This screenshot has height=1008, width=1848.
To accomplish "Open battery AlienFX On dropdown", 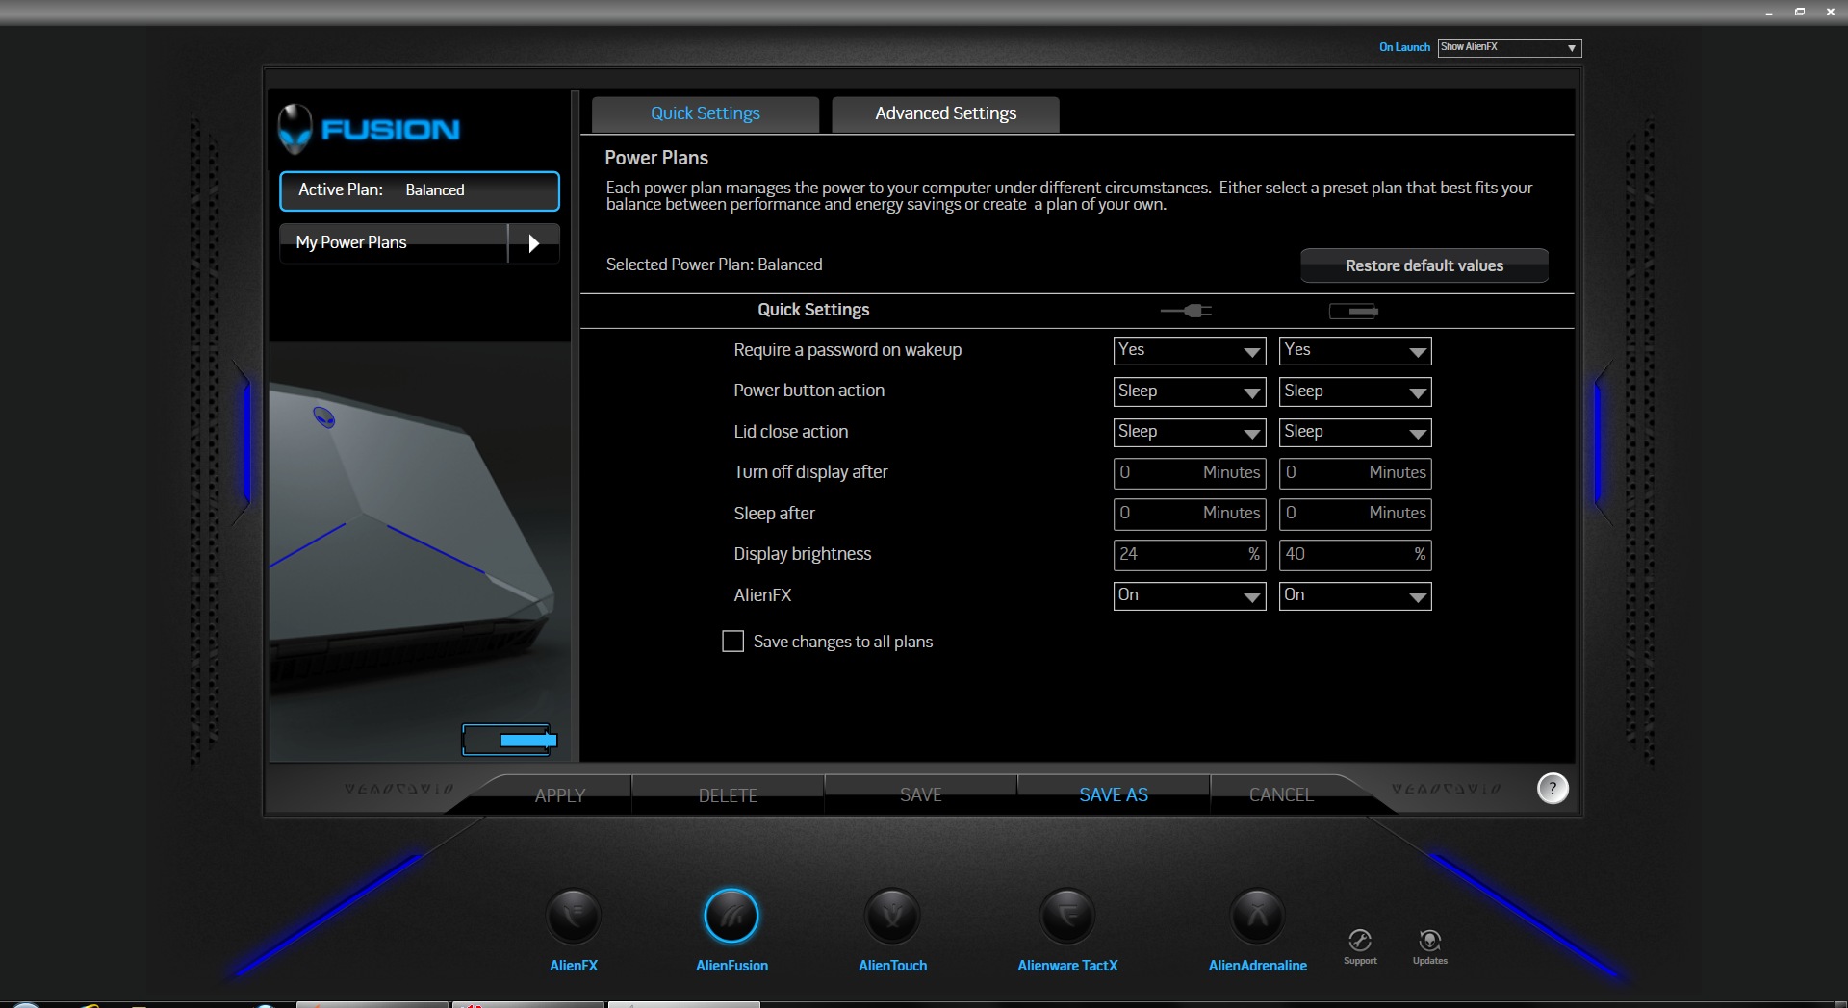I will (1354, 596).
